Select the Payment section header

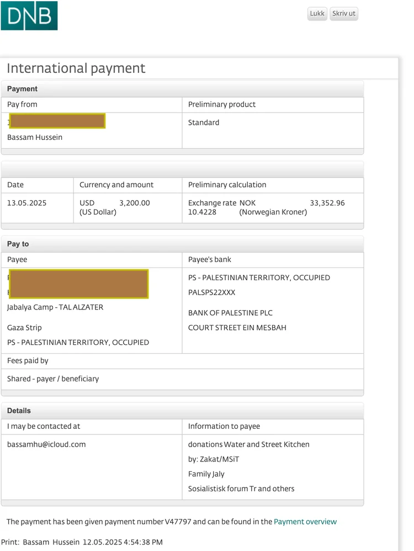pos(23,89)
